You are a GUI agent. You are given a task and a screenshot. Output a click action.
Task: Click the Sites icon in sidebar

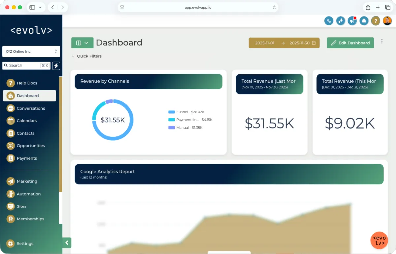[11, 206]
